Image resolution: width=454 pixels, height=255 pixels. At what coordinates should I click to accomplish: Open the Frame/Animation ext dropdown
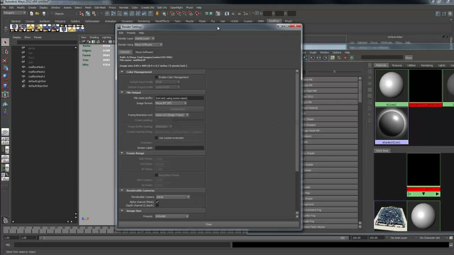click(172, 115)
